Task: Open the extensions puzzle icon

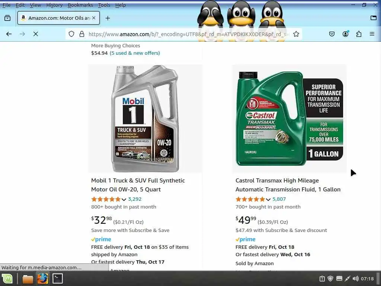Action: coord(359,34)
